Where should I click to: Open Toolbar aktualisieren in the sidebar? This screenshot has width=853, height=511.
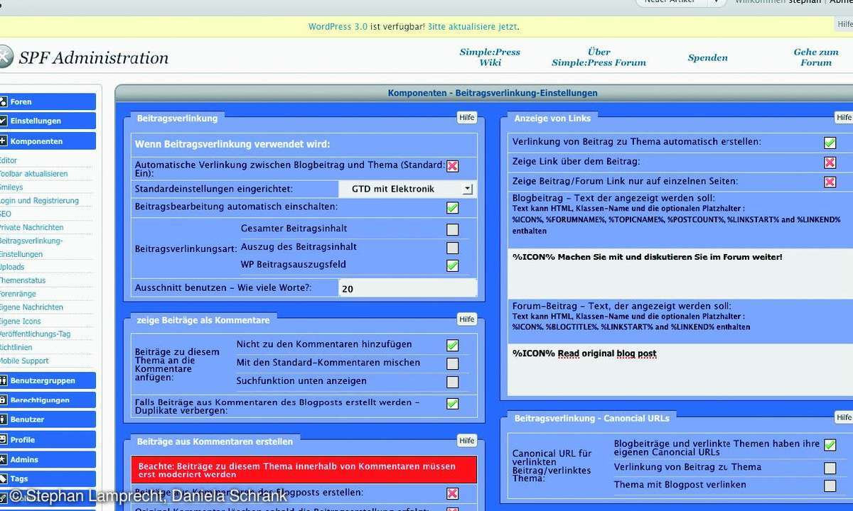point(33,174)
